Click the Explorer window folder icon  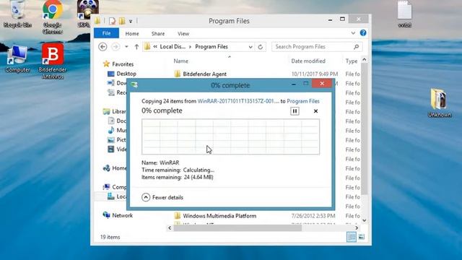tap(97, 21)
